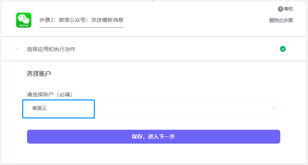This screenshot has height=165, width=308.
Task: Expand the 选择应用和执行动作 section header
Action: pos(51,49)
